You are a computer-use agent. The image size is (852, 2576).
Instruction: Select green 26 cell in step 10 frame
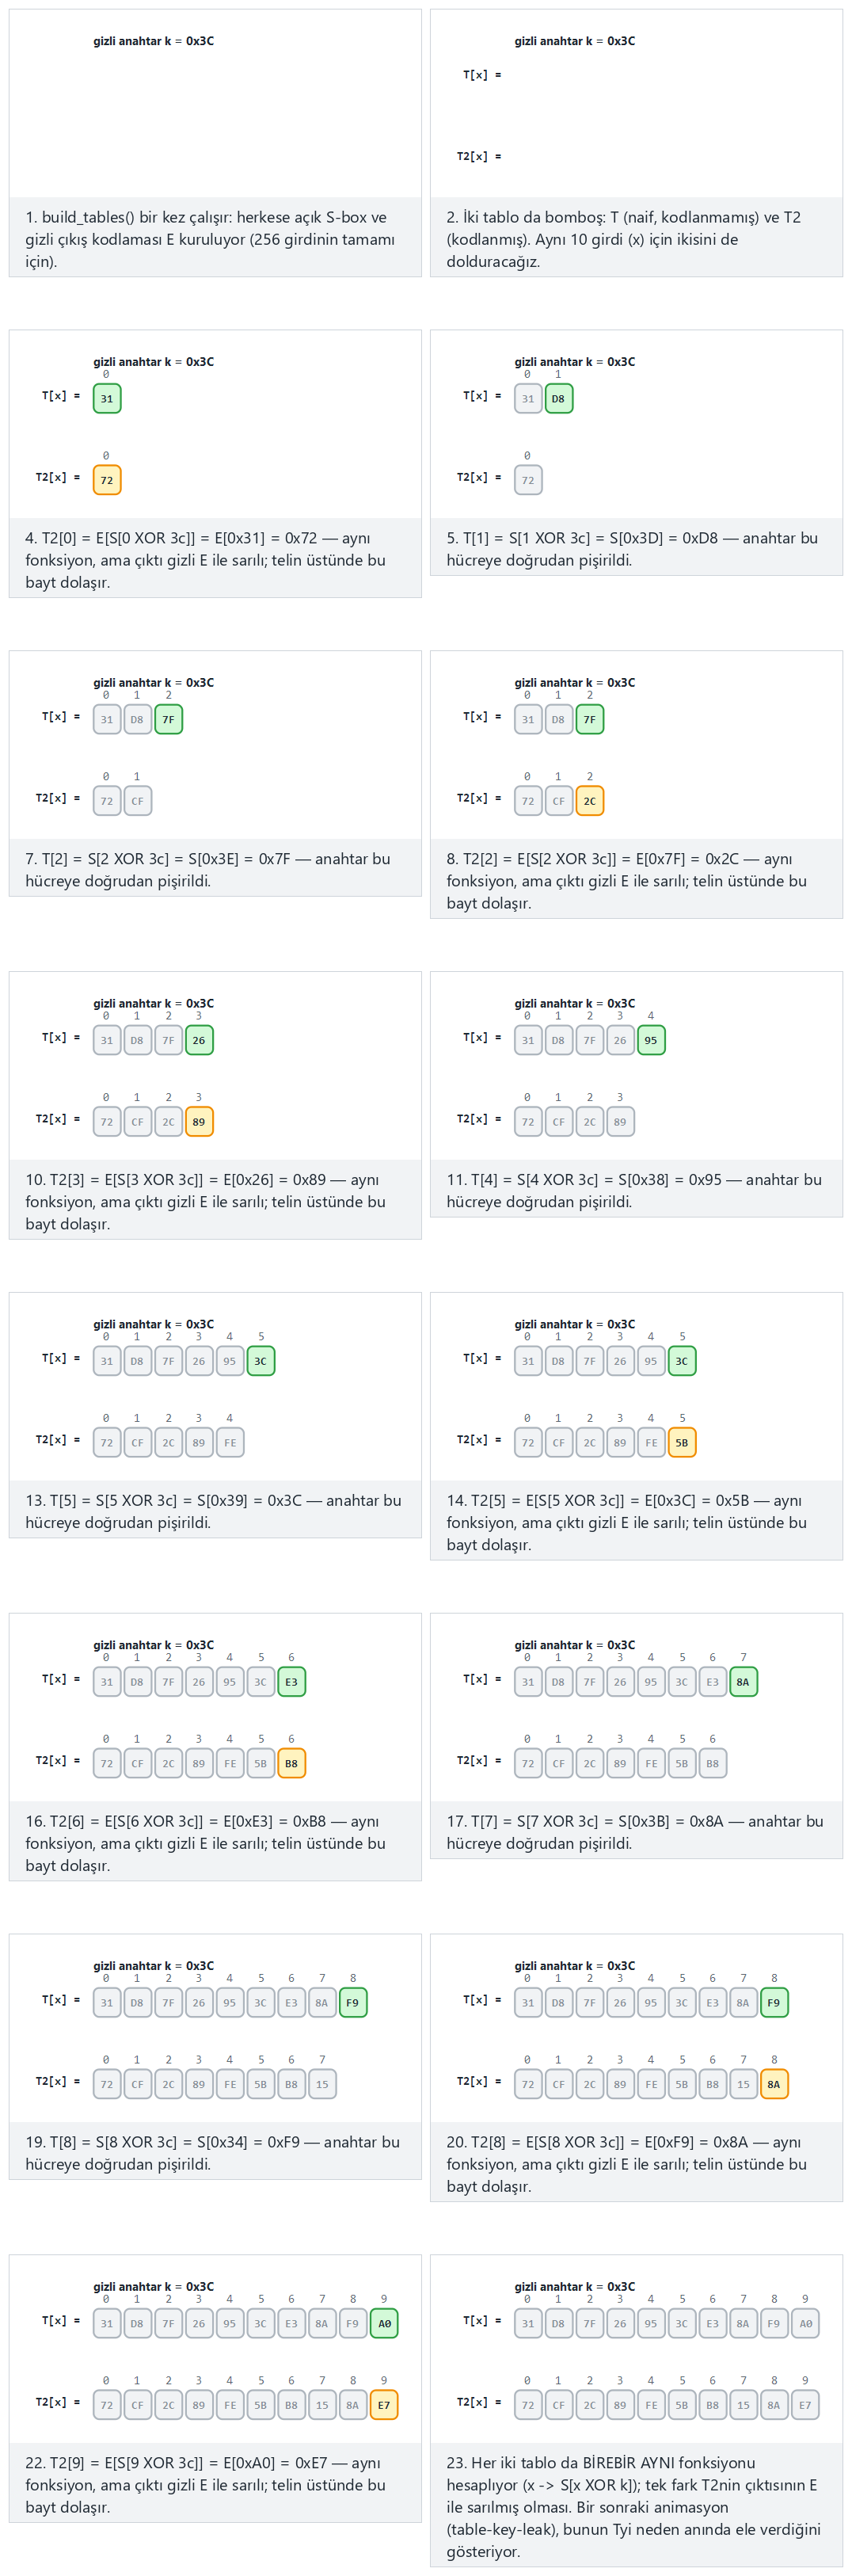199,1040
